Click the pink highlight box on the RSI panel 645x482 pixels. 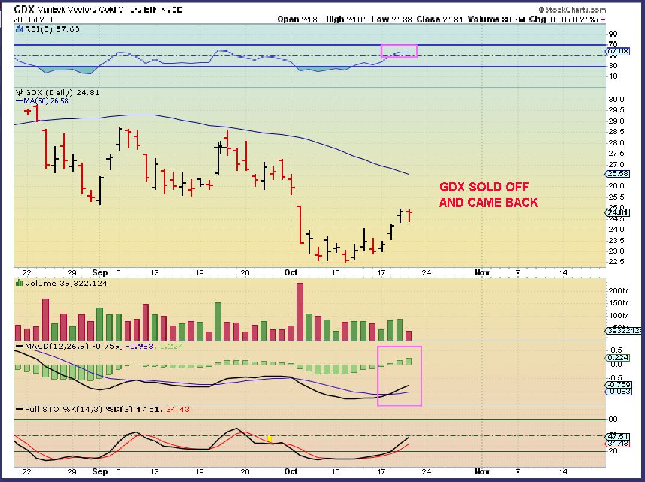point(400,51)
